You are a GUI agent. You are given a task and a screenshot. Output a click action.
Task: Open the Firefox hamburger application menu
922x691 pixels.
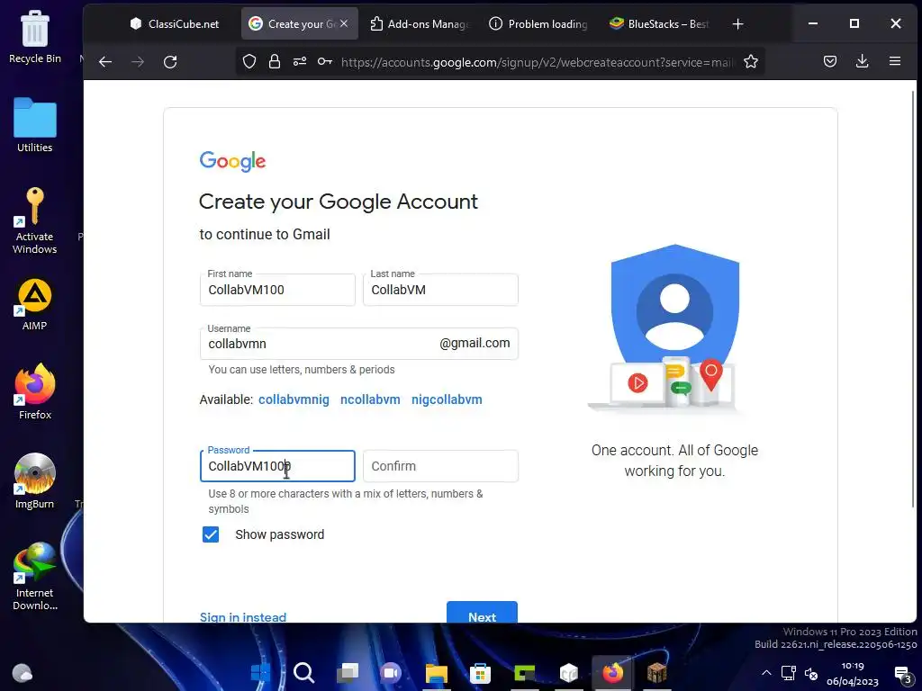[894, 61]
